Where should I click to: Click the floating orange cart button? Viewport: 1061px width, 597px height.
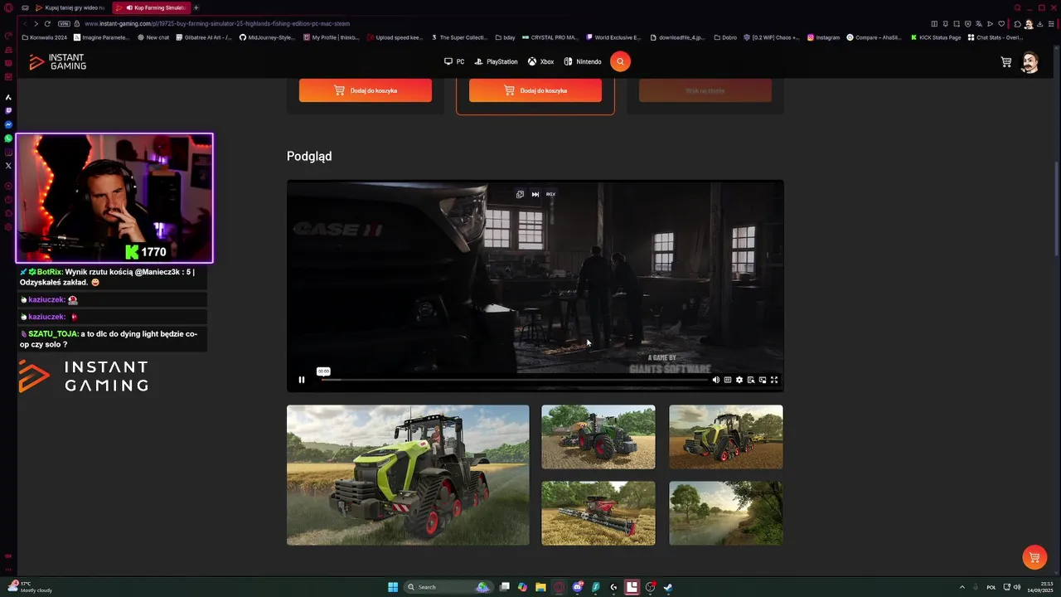click(x=1034, y=557)
